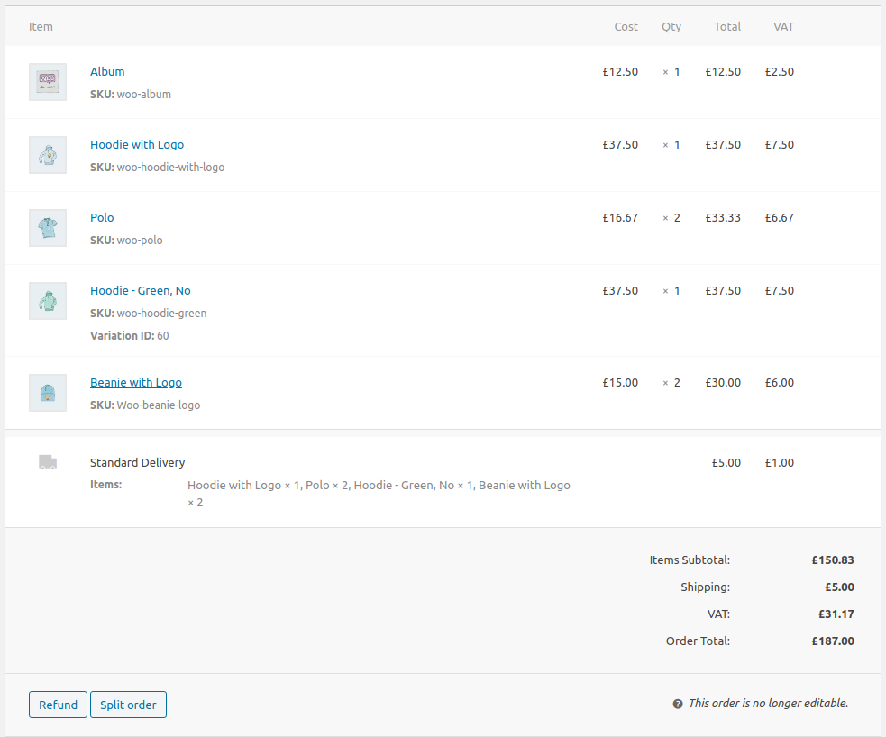886x737 pixels.
Task: Open the Hoodie - Green, No link
Action: click(x=140, y=290)
